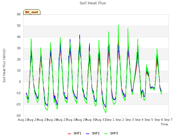The image size is (186, 139).
Task: Click the Sep 2 x-axis date label
Action: coord(120,120)
